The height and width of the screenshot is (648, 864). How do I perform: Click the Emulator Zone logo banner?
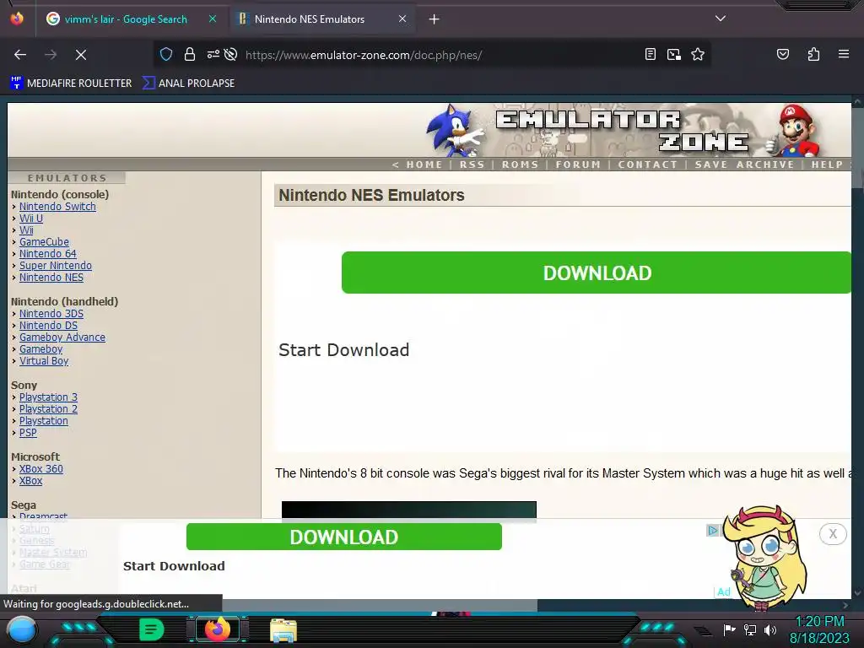623,131
